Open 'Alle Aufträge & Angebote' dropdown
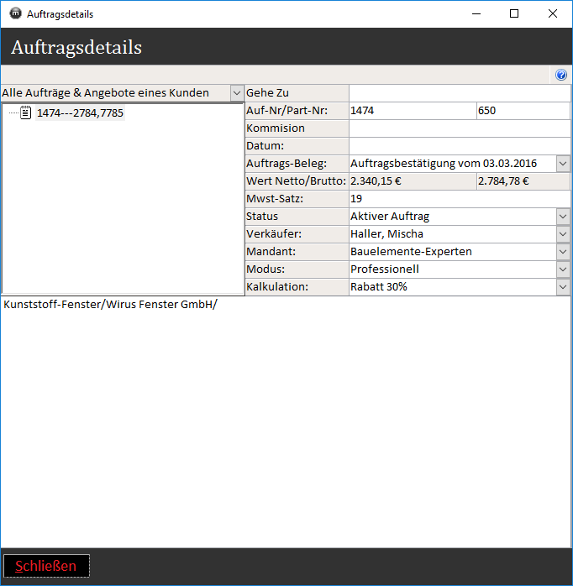573x586 pixels. click(x=236, y=93)
